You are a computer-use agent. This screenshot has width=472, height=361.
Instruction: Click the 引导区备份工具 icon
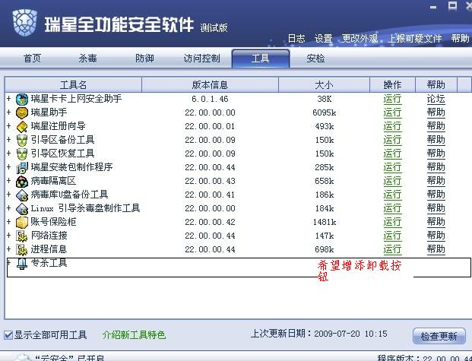click(22, 141)
